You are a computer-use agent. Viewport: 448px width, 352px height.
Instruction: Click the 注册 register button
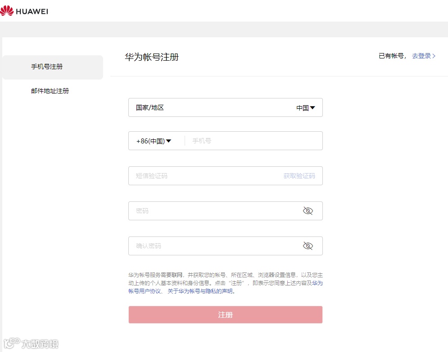(x=225, y=315)
